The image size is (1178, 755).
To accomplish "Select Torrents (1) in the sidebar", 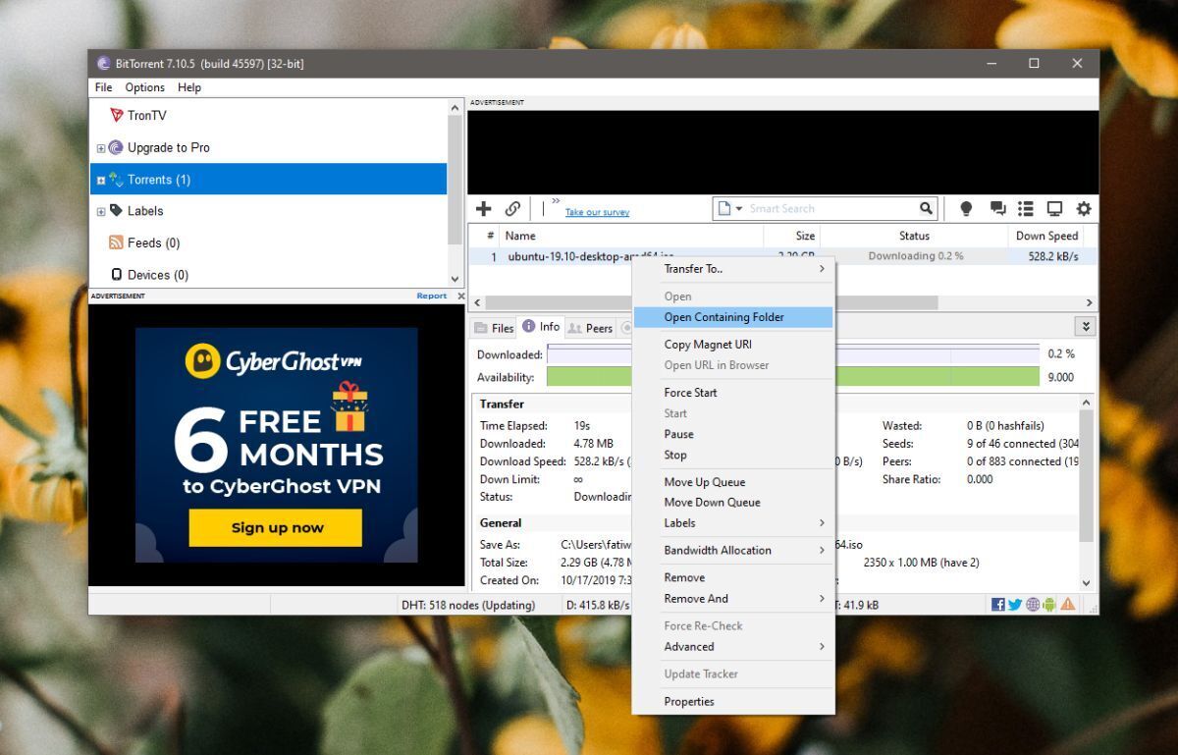I will (270, 180).
